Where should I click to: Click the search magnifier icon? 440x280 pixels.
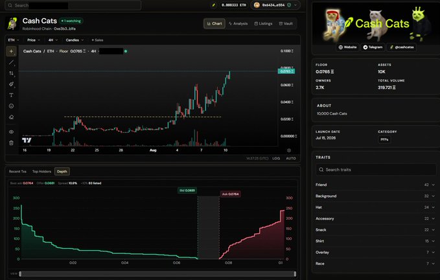10,5
